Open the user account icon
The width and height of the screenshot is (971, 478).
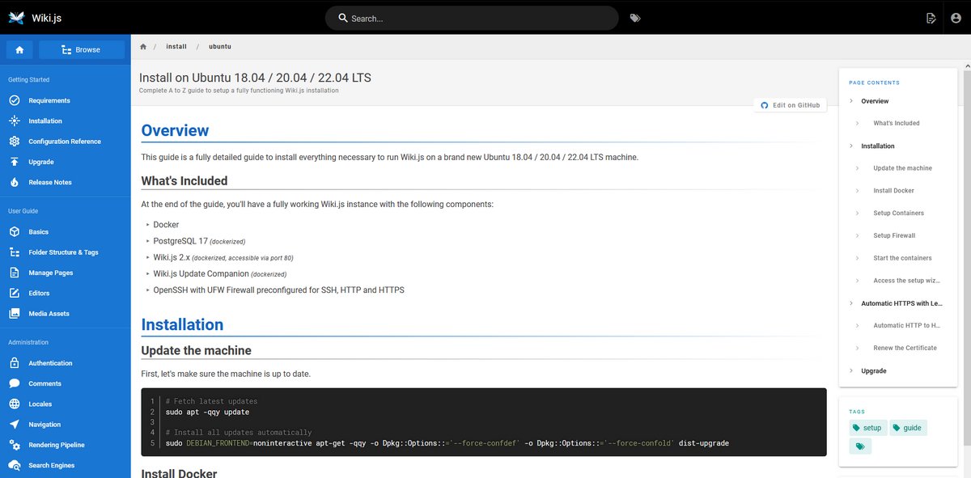pyautogui.click(x=956, y=18)
